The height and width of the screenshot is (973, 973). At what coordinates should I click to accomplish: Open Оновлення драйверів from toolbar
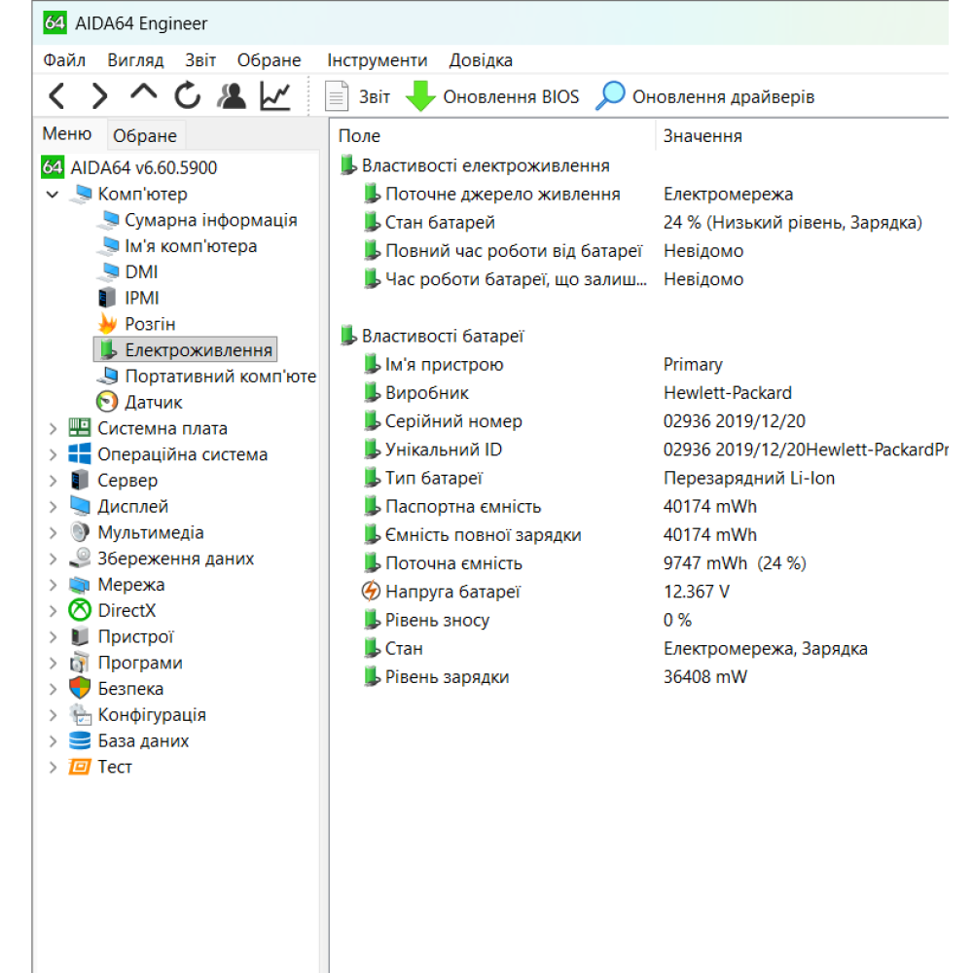click(x=705, y=97)
